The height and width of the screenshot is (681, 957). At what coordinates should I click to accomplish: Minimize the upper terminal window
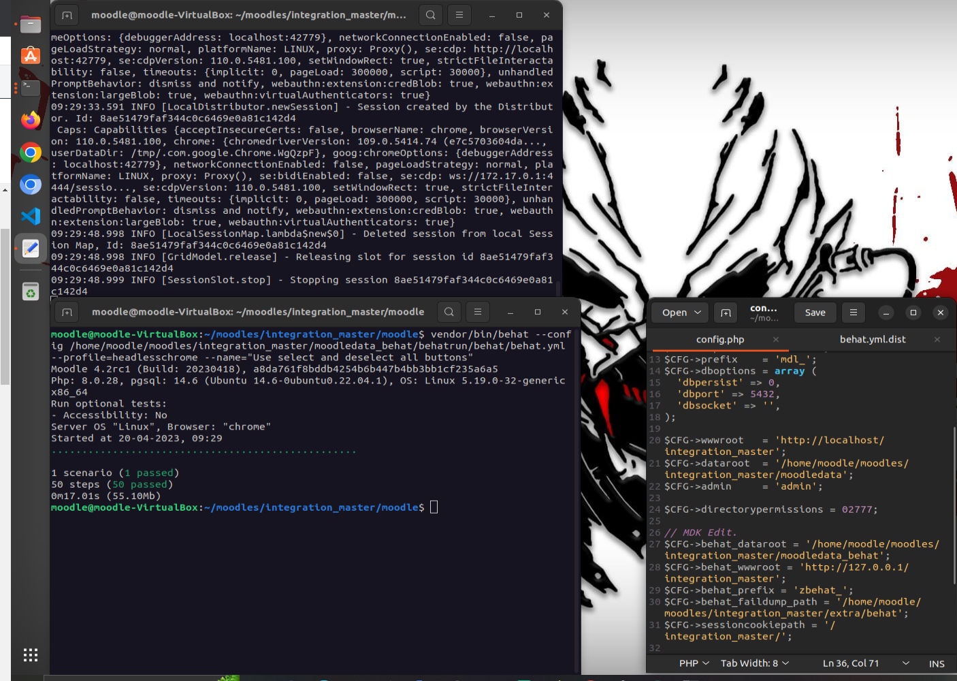[492, 14]
